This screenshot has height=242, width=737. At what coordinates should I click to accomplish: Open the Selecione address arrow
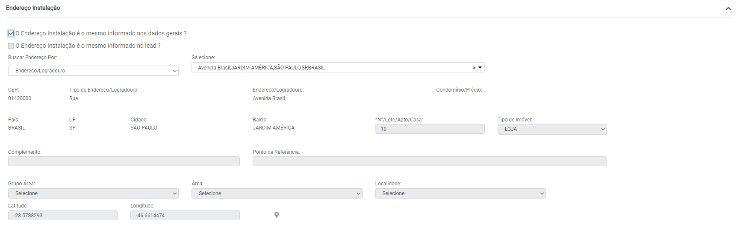(x=480, y=68)
